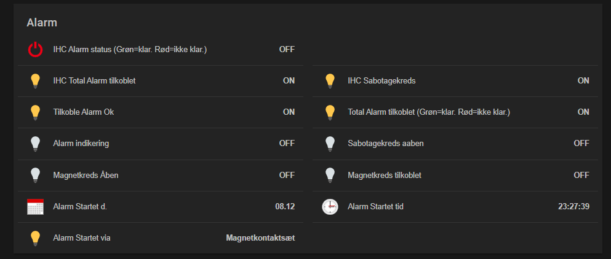The image size is (611, 259).
Task: Click the 08.12 start date value
Action: (285, 207)
